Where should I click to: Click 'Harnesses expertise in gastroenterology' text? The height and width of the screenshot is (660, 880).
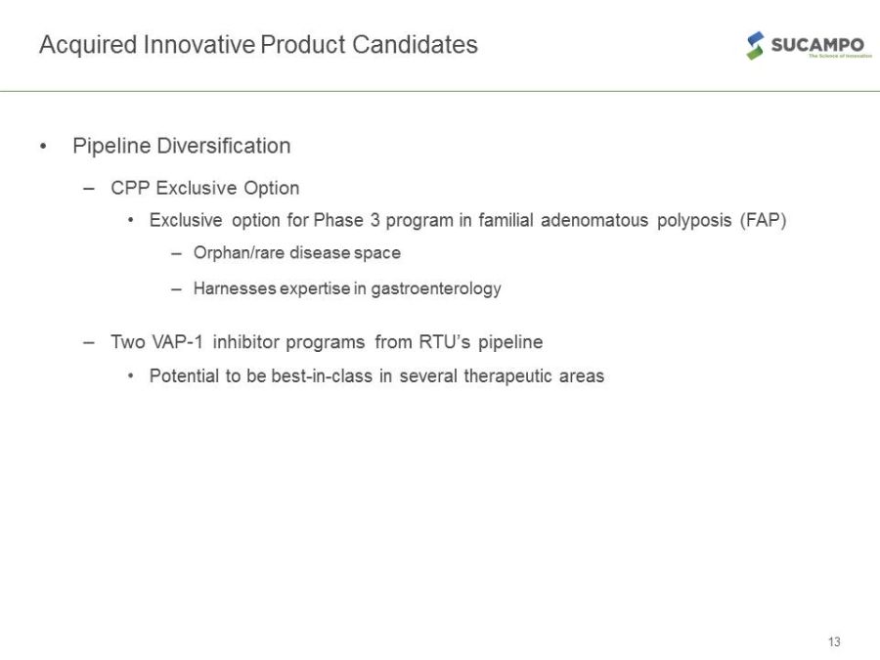pyautogui.click(x=347, y=288)
